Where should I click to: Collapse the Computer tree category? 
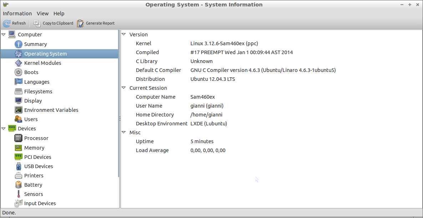point(4,35)
